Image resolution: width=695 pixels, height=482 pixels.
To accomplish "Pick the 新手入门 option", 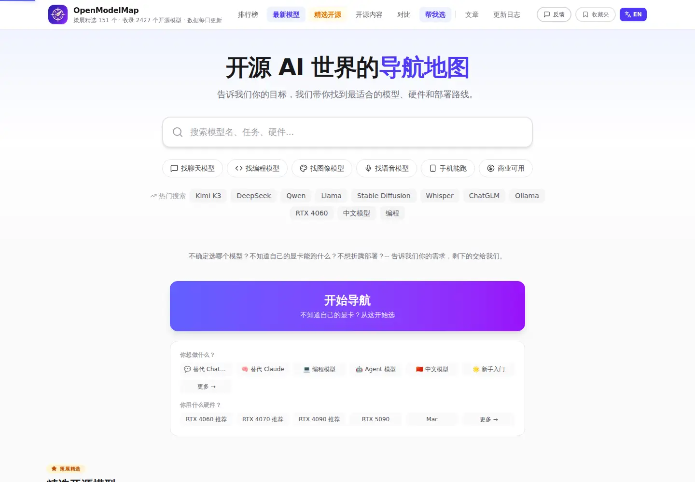I will point(488,369).
